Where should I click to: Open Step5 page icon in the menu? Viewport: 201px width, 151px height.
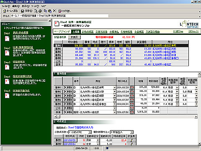pyautogui.click(x=7, y=96)
